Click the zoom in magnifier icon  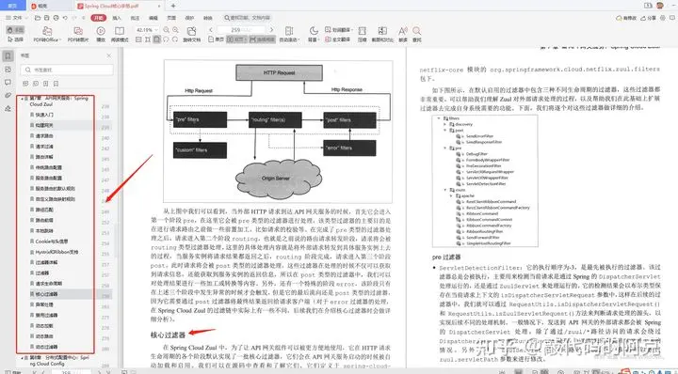(175, 30)
